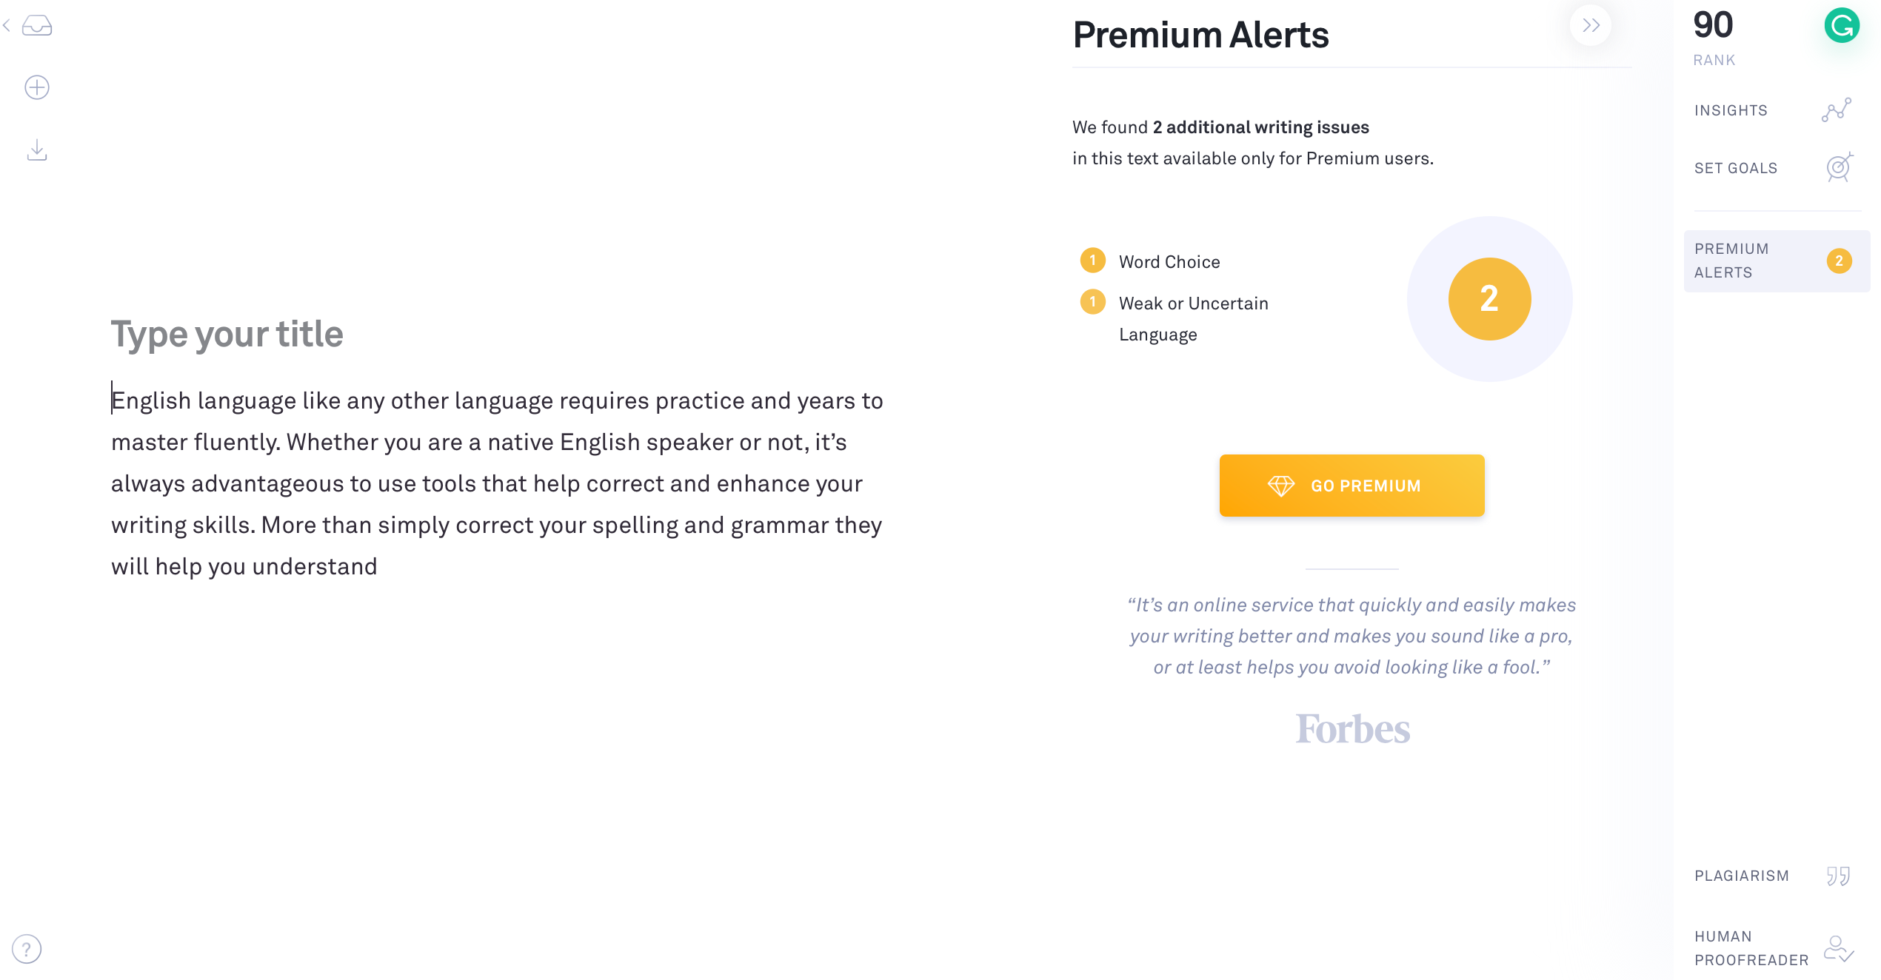
Task: Click the back chevron at top left
Action: [7, 26]
